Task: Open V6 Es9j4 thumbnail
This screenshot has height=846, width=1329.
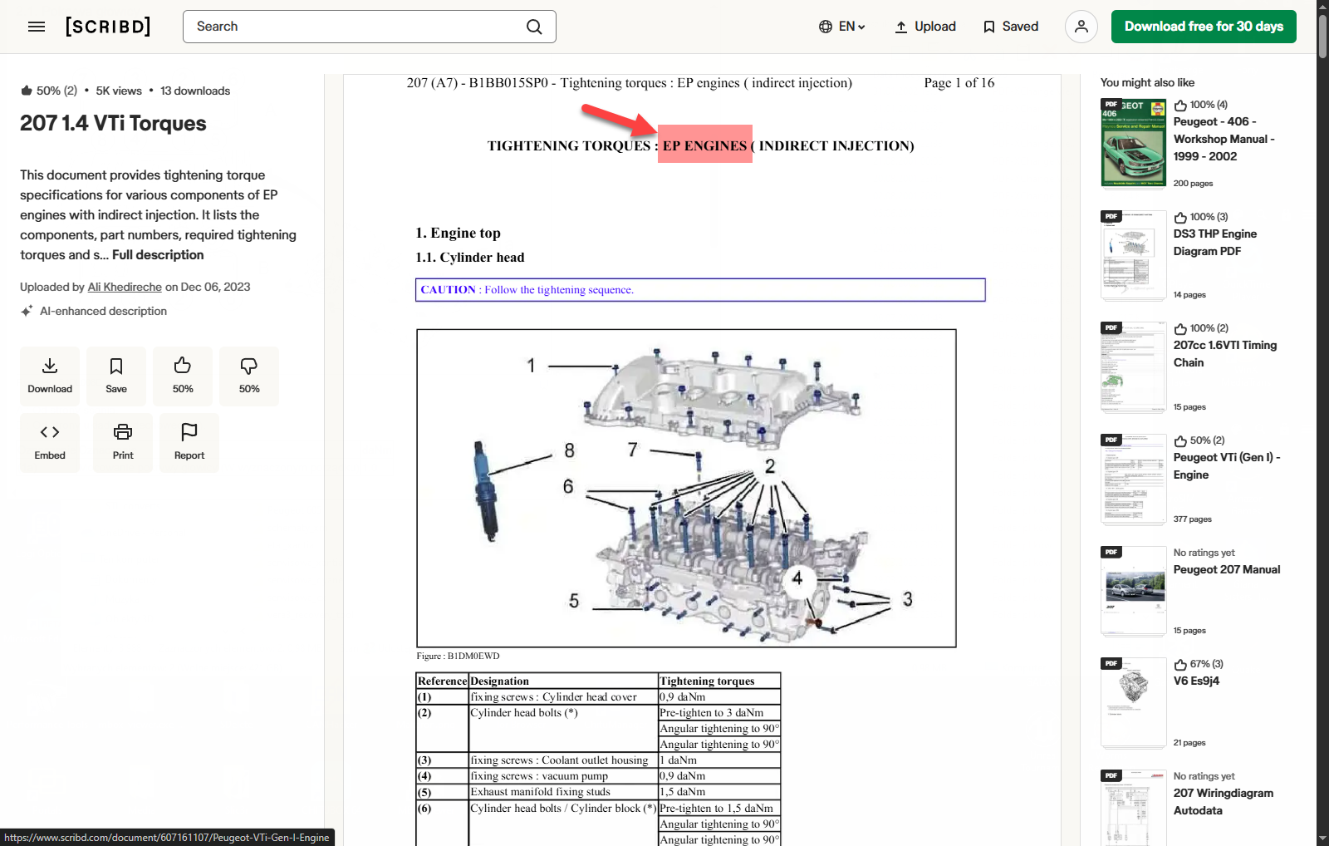Action: [1134, 702]
